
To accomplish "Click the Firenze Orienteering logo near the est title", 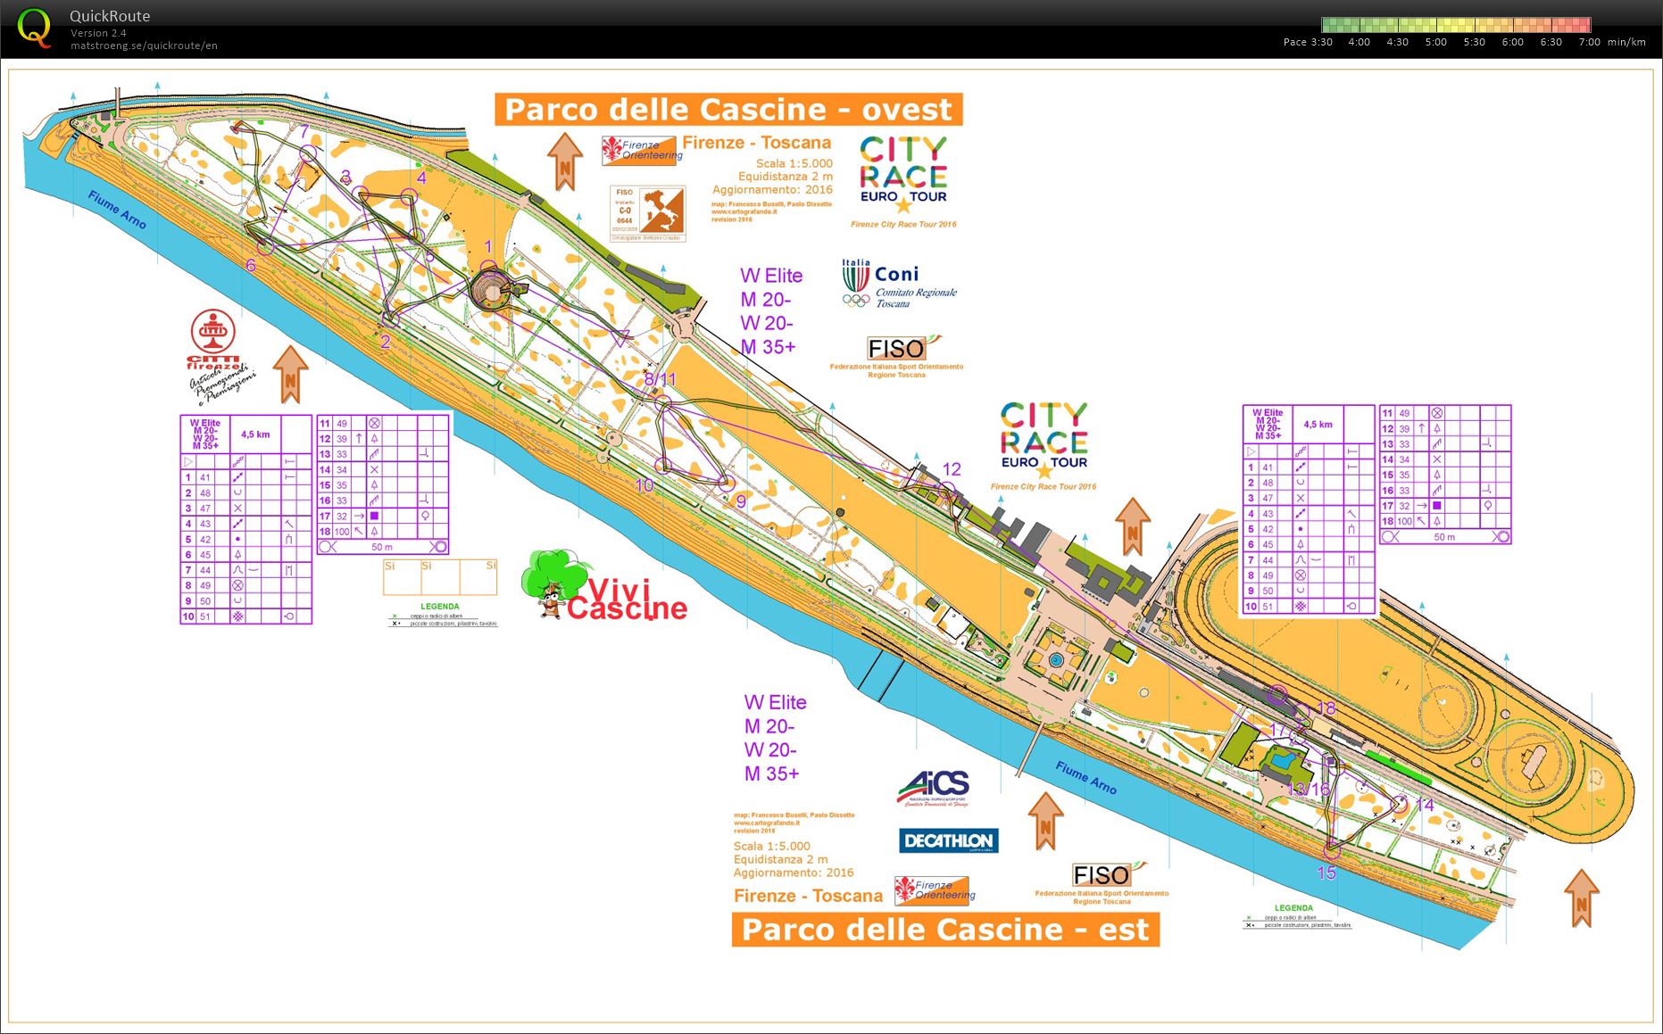I will pyautogui.click(x=935, y=889).
